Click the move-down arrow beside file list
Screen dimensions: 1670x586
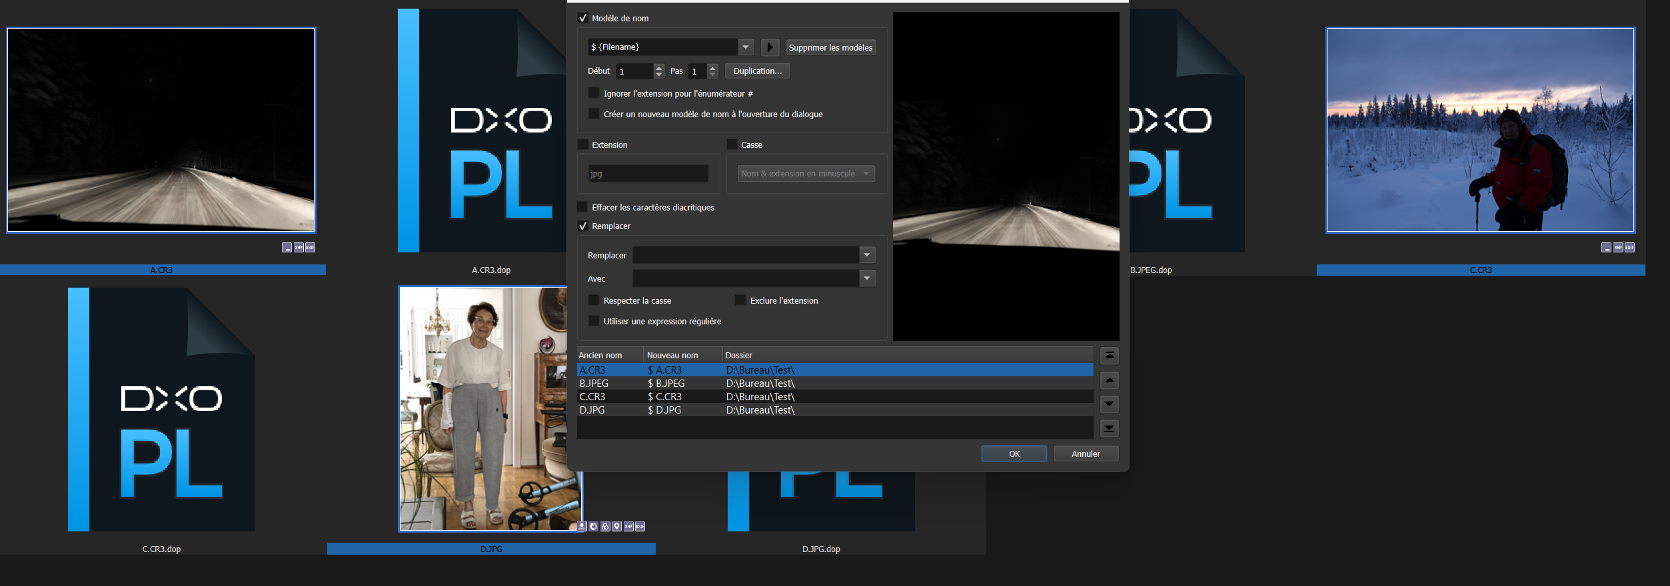click(x=1109, y=404)
